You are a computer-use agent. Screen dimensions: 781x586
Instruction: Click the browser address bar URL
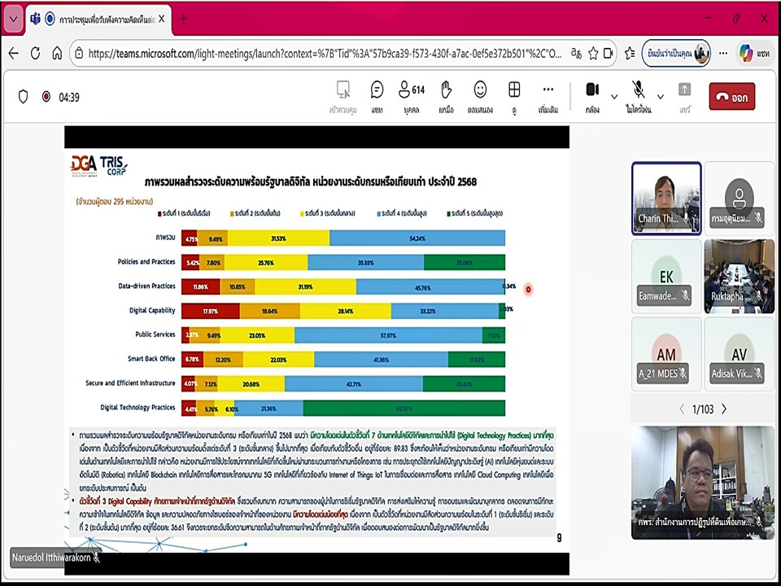(324, 54)
